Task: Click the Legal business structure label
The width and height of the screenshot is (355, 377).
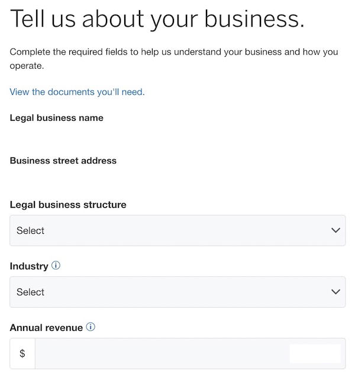Action: click(68, 205)
